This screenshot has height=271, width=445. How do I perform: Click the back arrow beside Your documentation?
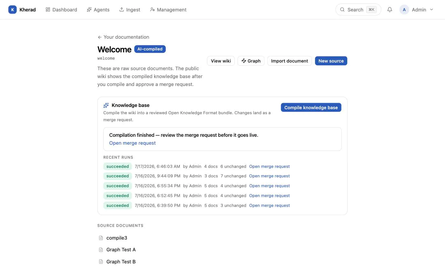[x=99, y=37]
